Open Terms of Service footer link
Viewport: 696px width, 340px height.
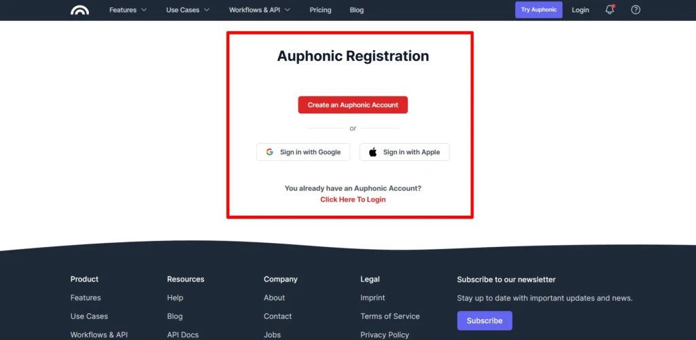389,316
